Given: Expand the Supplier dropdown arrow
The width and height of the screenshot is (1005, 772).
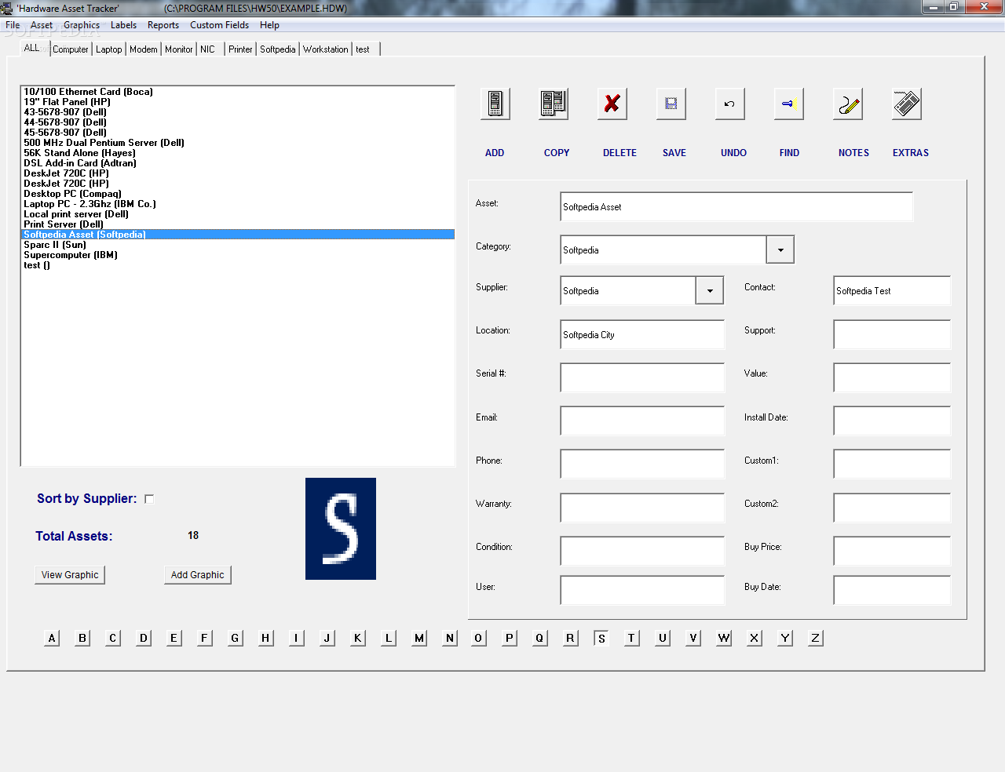Looking at the screenshot, I should pos(709,290).
